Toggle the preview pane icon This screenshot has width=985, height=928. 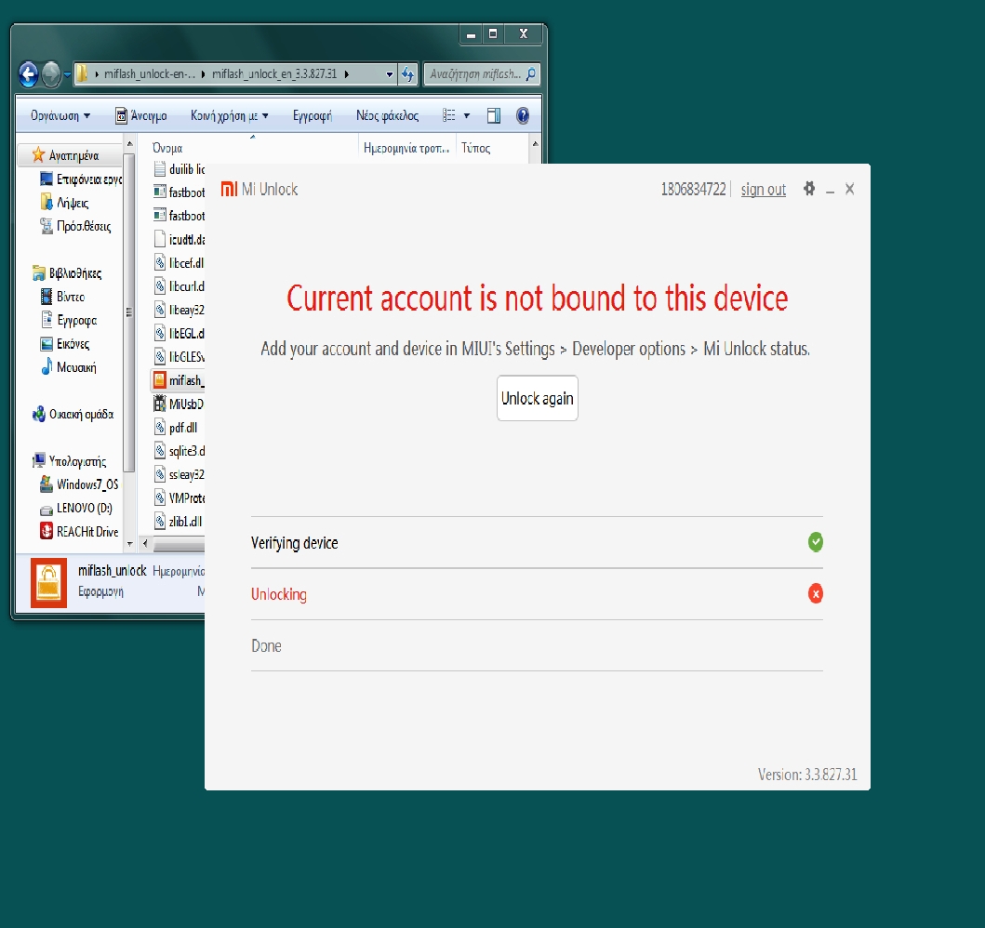pos(494,115)
